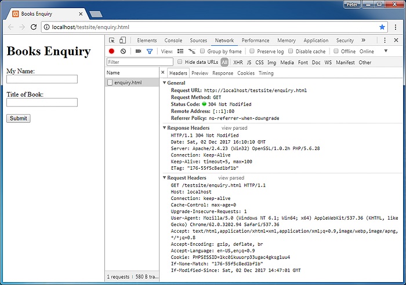
Task: Focus the My Name input field
Action: pos(42,79)
